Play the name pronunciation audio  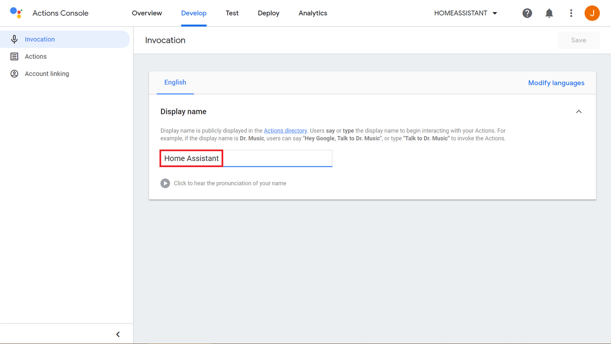pyautogui.click(x=165, y=183)
